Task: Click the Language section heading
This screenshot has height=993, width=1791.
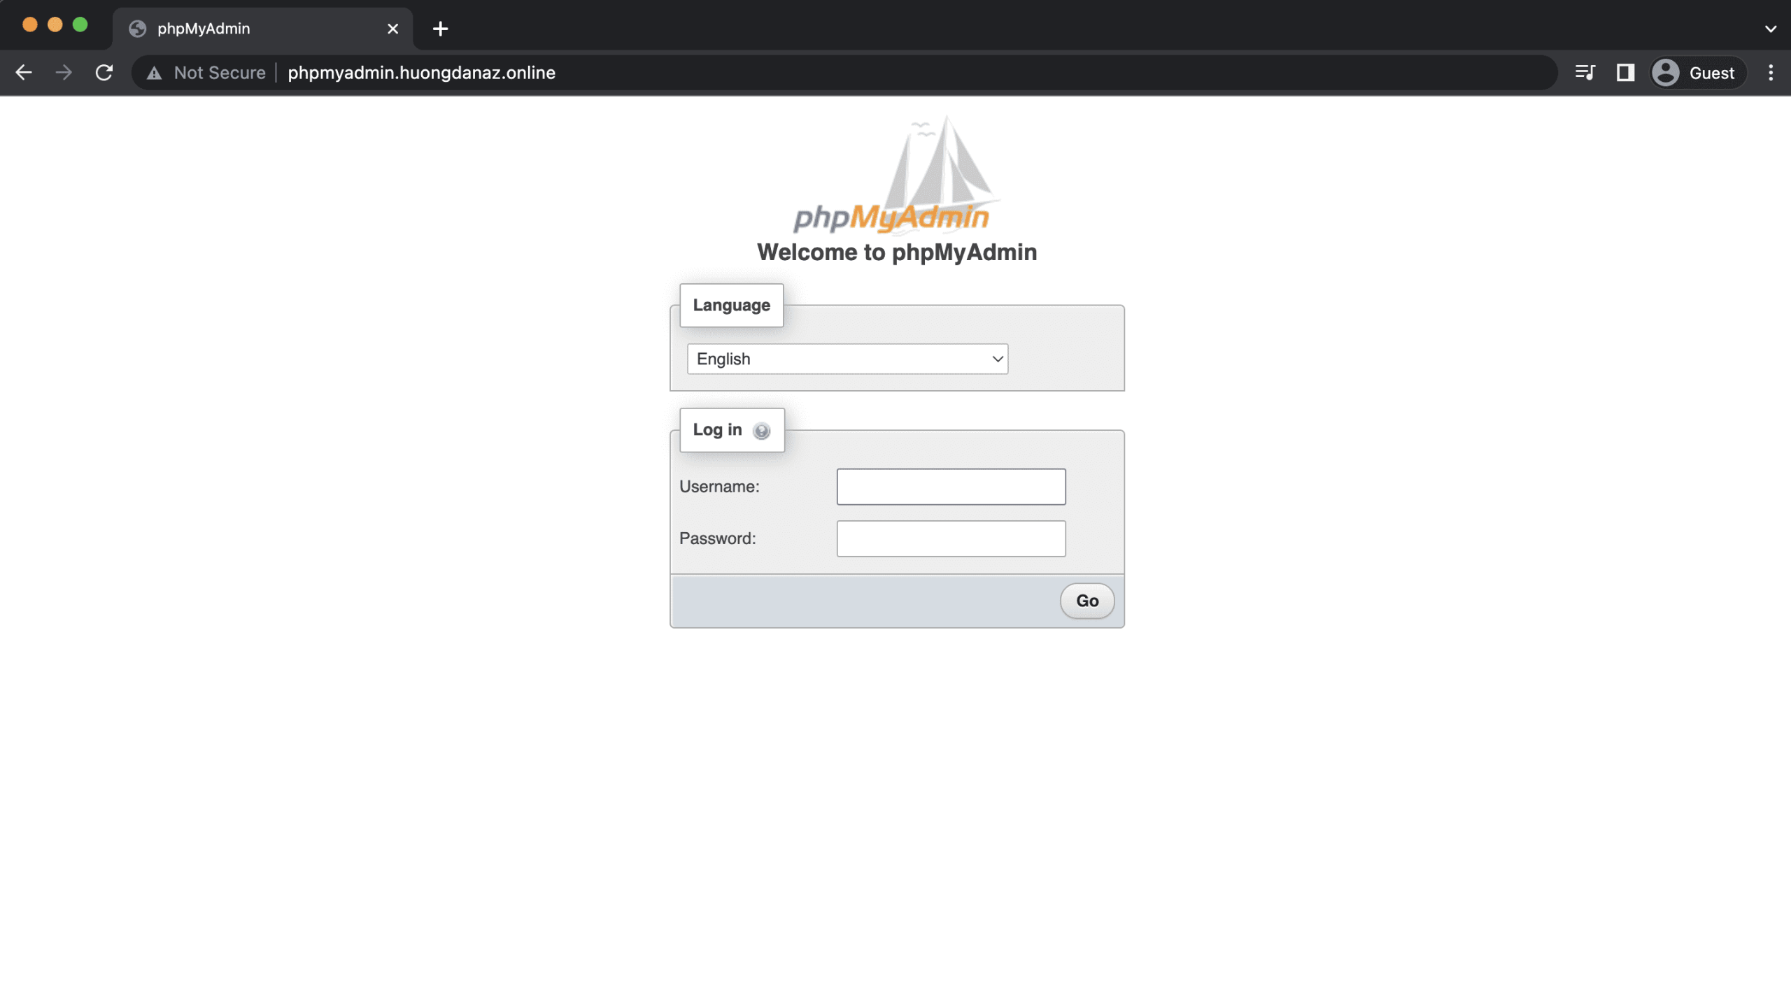Action: (731, 305)
